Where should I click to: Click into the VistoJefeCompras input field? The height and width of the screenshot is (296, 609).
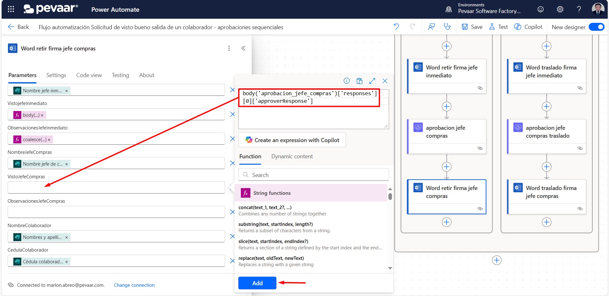(116, 187)
